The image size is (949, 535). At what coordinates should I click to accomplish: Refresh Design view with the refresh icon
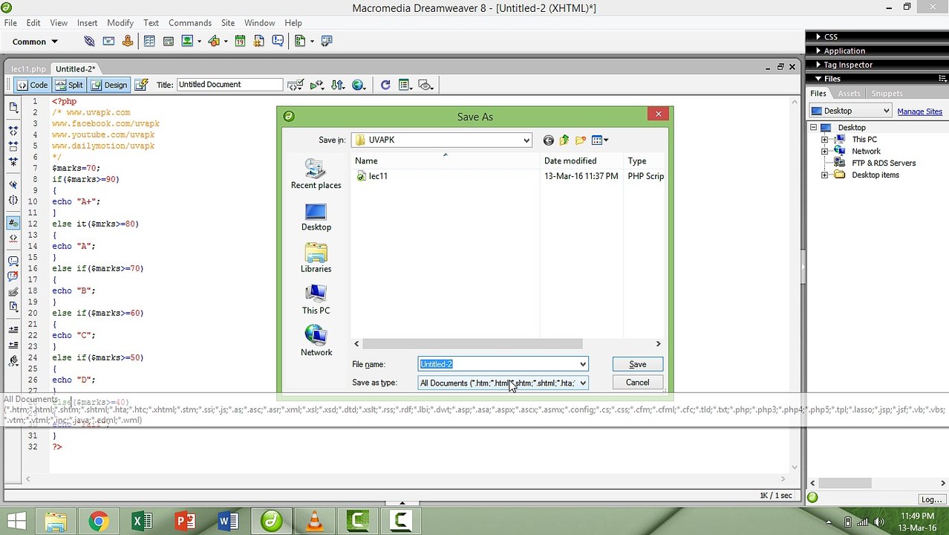(385, 85)
